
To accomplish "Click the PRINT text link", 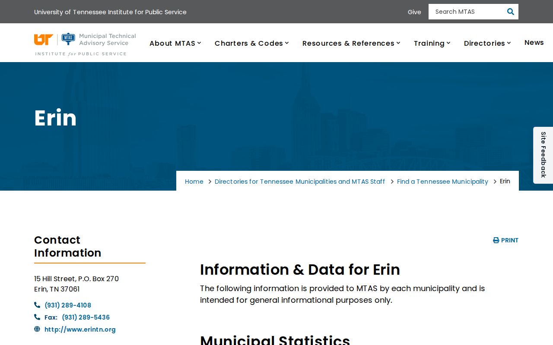I will [x=510, y=240].
